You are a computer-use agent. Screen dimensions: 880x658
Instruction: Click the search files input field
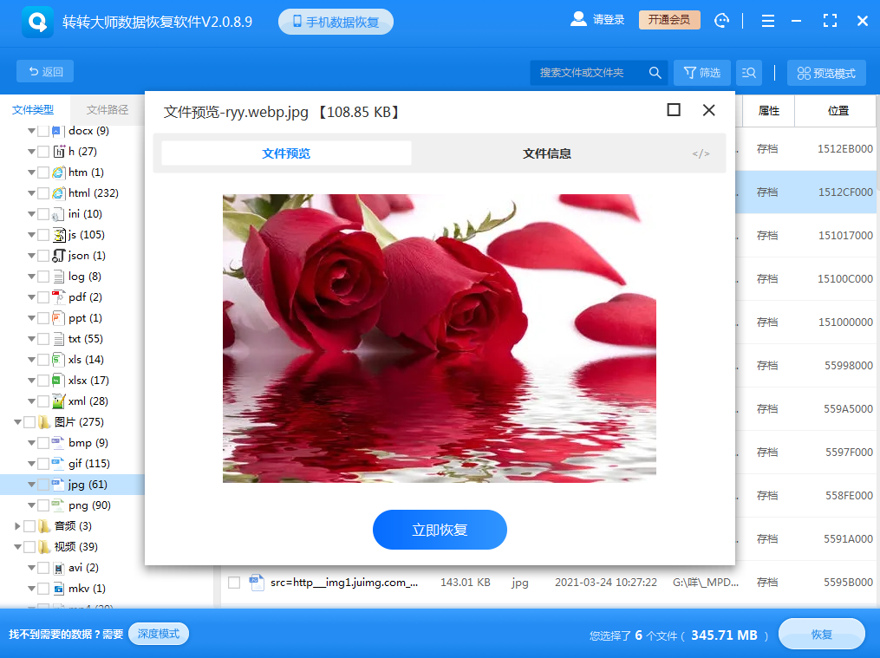pyautogui.click(x=590, y=73)
